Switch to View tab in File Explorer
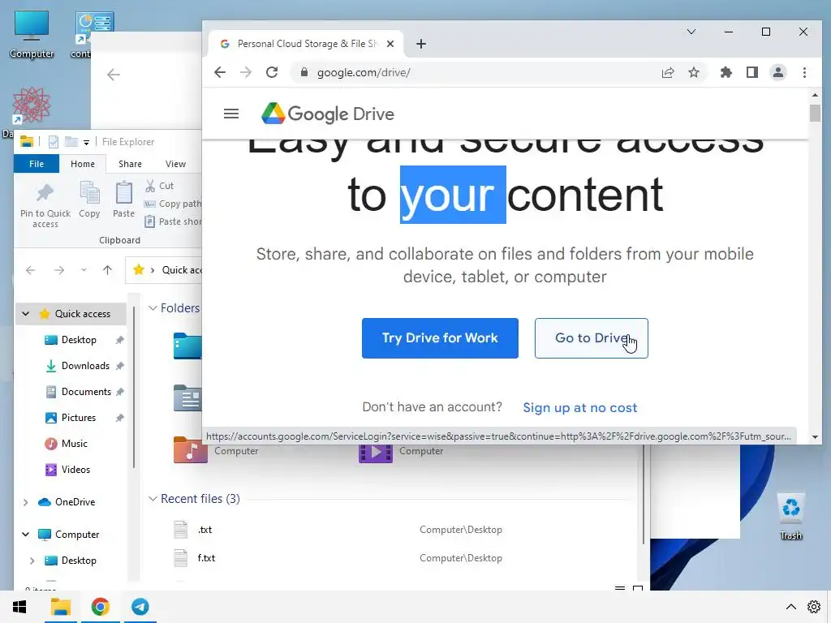The height and width of the screenshot is (623, 831). pos(175,164)
